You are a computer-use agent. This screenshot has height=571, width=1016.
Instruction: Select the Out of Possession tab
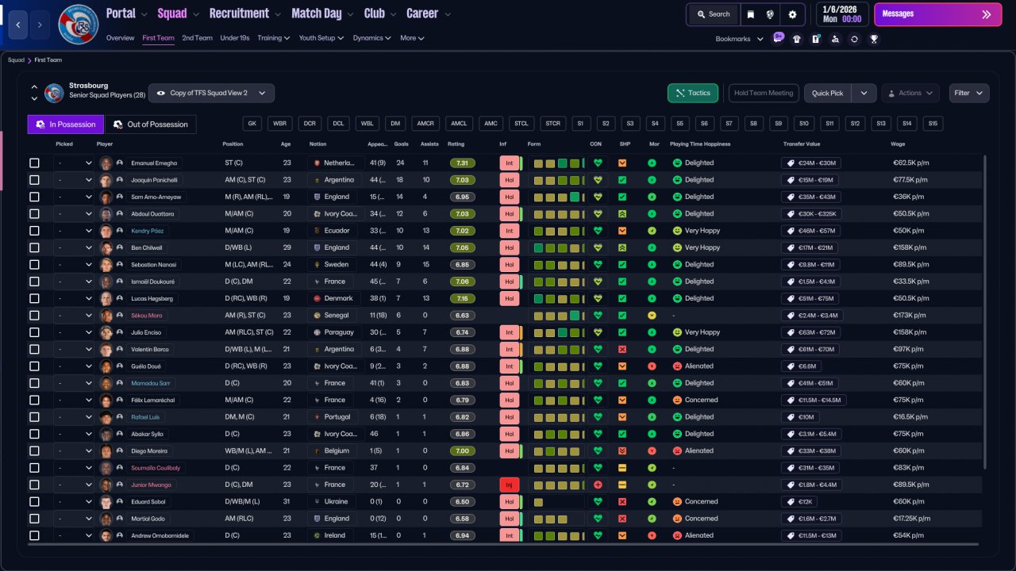pos(151,125)
